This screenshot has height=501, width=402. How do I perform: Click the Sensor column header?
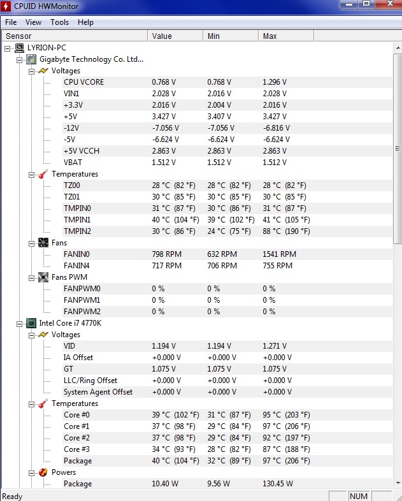point(75,36)
